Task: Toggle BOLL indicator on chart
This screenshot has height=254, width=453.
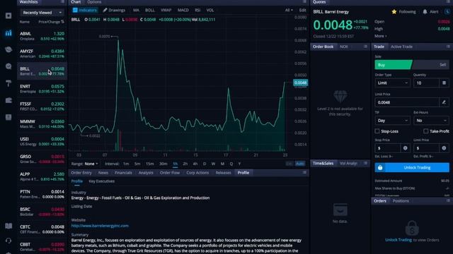Action: (x=149, y=10)
